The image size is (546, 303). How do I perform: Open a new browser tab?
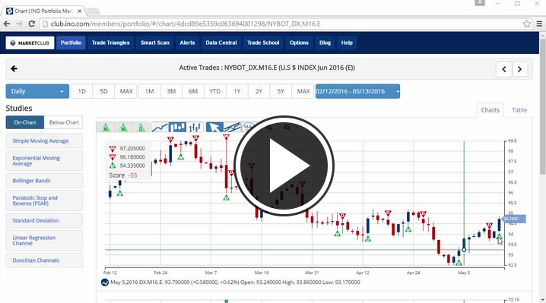pyautogui.click(x=94, y=11)
